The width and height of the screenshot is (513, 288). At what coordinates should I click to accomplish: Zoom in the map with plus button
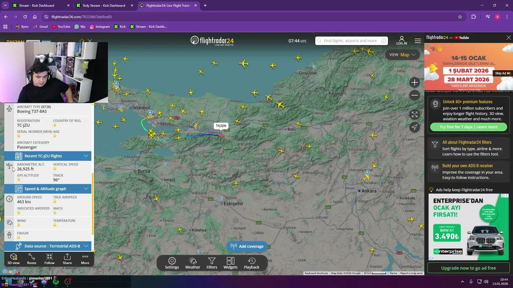pyautogui.click(x=414, y=82)
